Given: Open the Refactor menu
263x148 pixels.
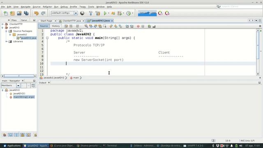Looking at the screenshot, I should 47,7.
